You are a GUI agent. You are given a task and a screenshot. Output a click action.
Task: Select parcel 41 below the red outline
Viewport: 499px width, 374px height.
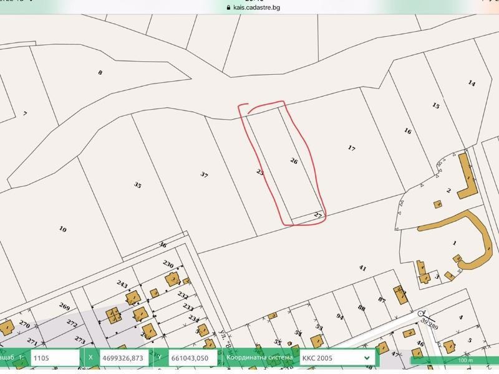362,267
